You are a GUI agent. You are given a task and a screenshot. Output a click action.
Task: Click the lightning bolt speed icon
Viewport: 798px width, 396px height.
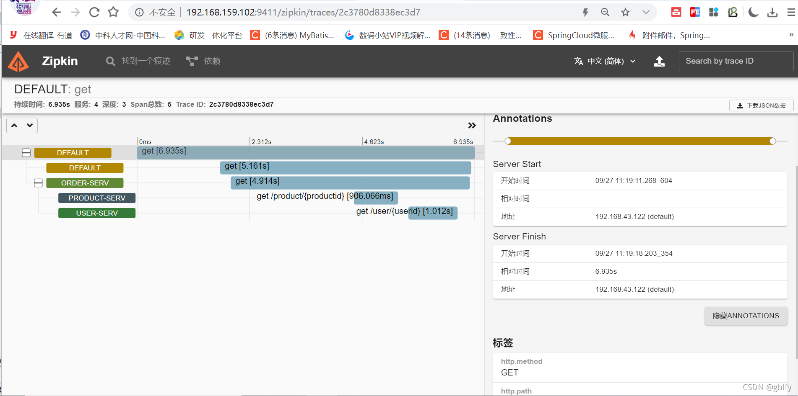point(585,13)
